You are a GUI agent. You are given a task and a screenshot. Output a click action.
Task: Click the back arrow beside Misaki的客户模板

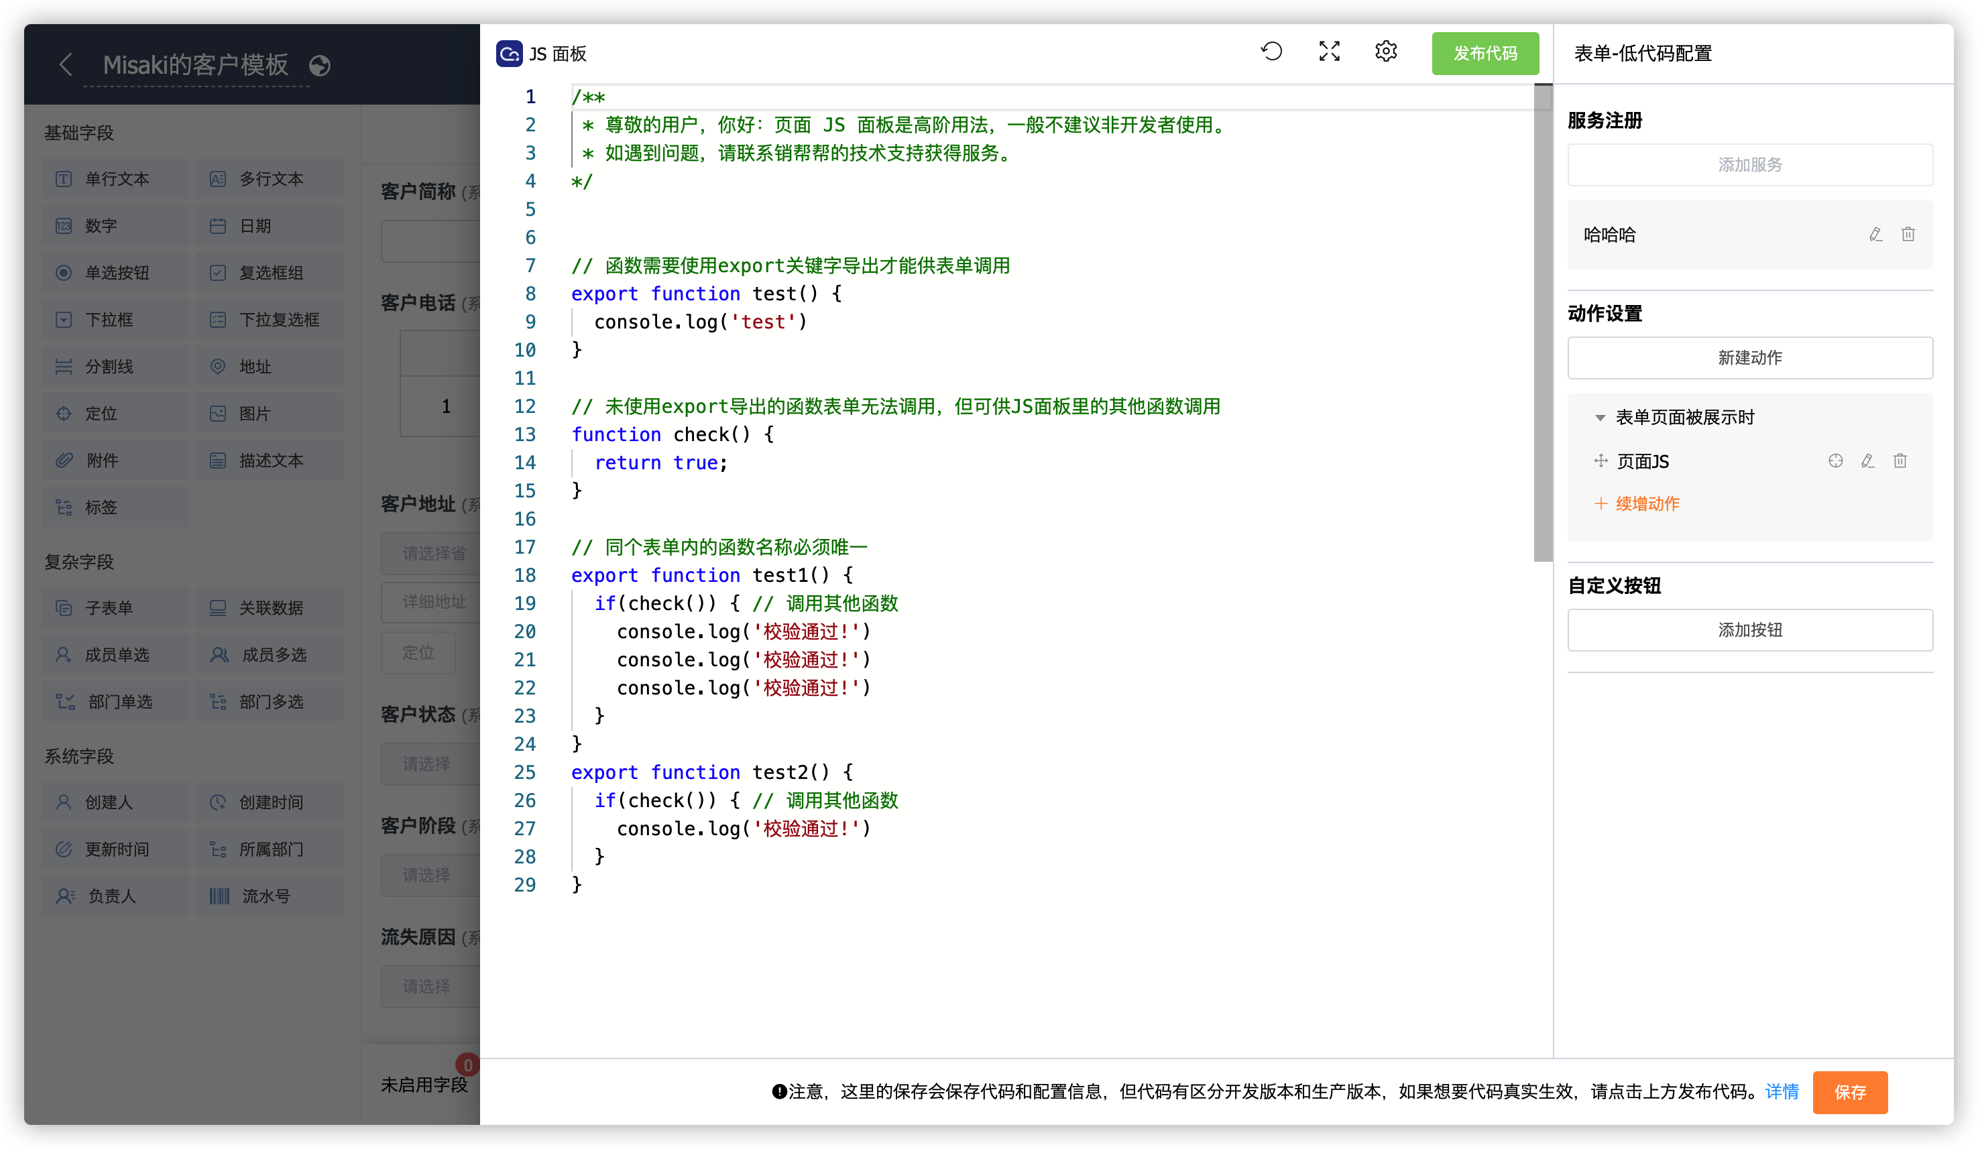67,64
